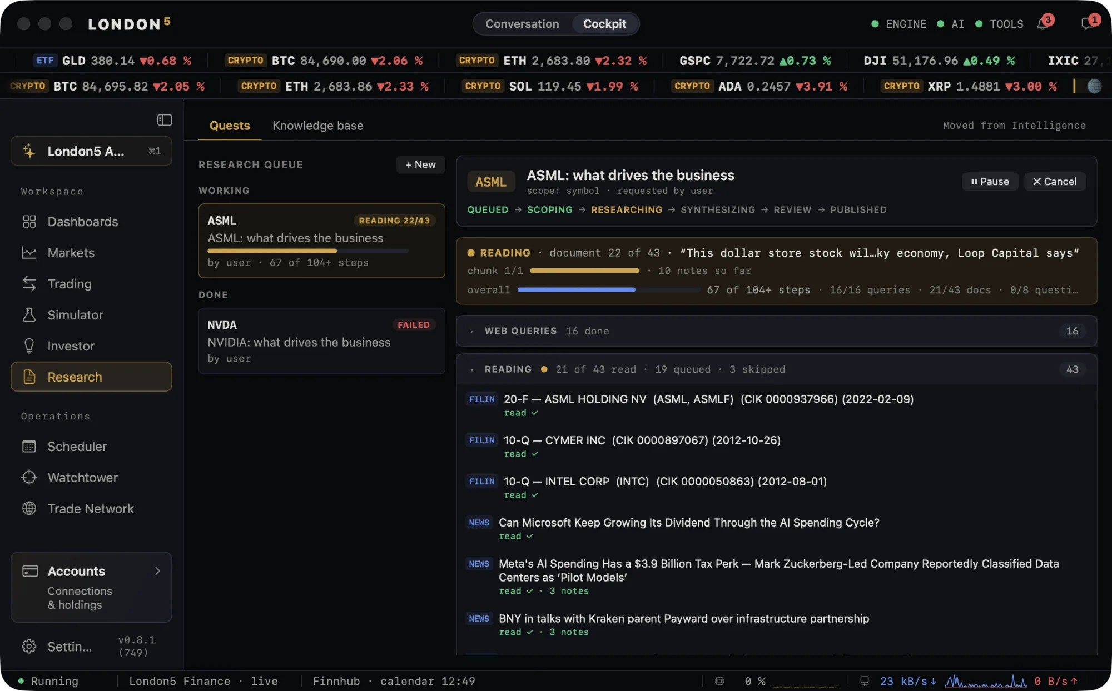Open the CYMER INC 10-Q filing row
The width and height of the screenshot is (1112, 691).
776,447
